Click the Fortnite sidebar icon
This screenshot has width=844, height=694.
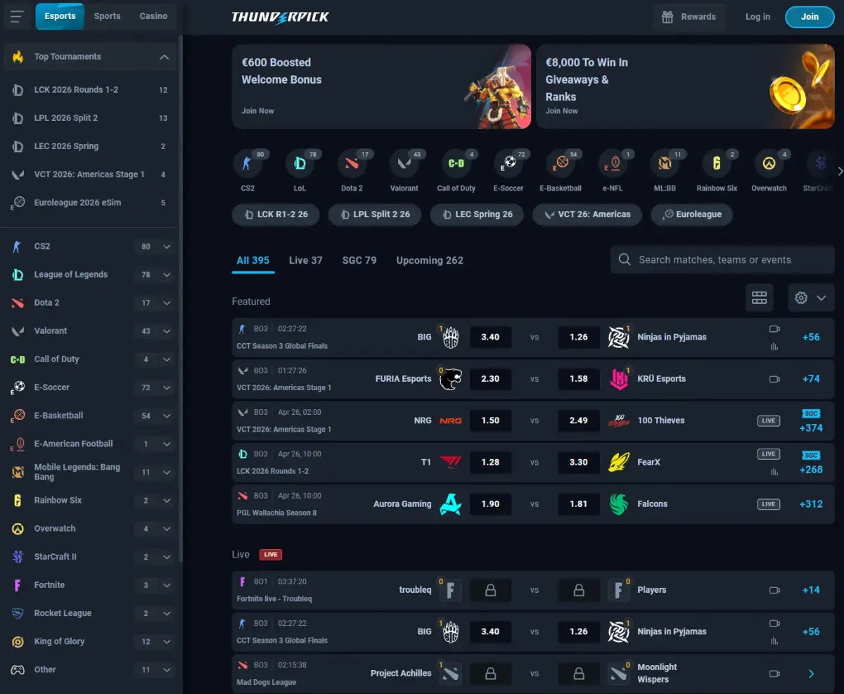18,585
